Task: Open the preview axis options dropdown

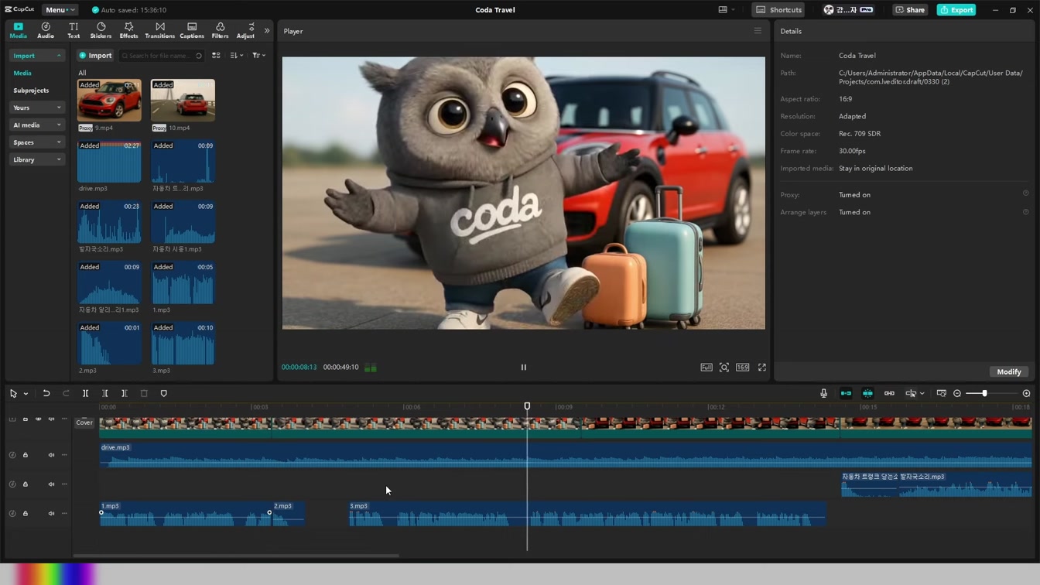Action: (x=922, y=394)
